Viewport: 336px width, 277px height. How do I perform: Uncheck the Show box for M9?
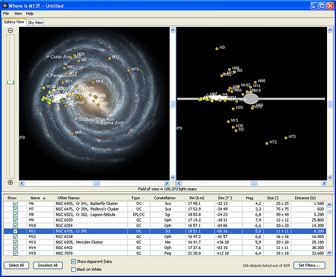pos(15,220)
